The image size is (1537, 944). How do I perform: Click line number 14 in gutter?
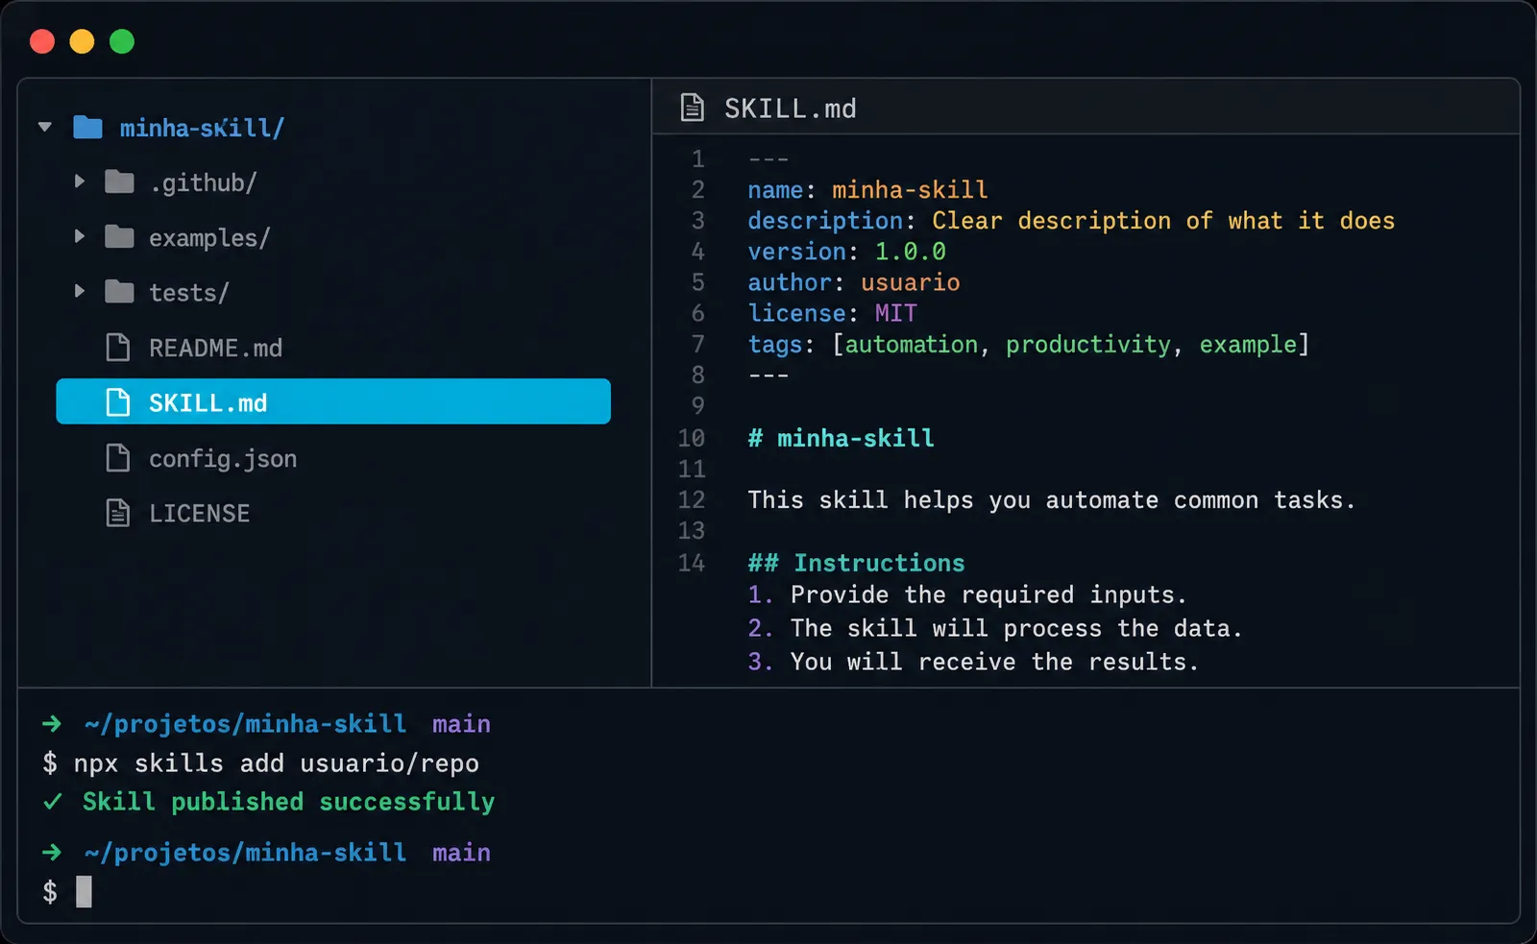click(692, 563)
